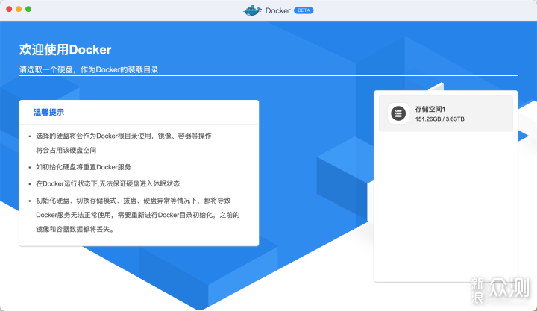Minimize the Docker window with yellow button
Viewport: 537px width, 311px height.
19,9
